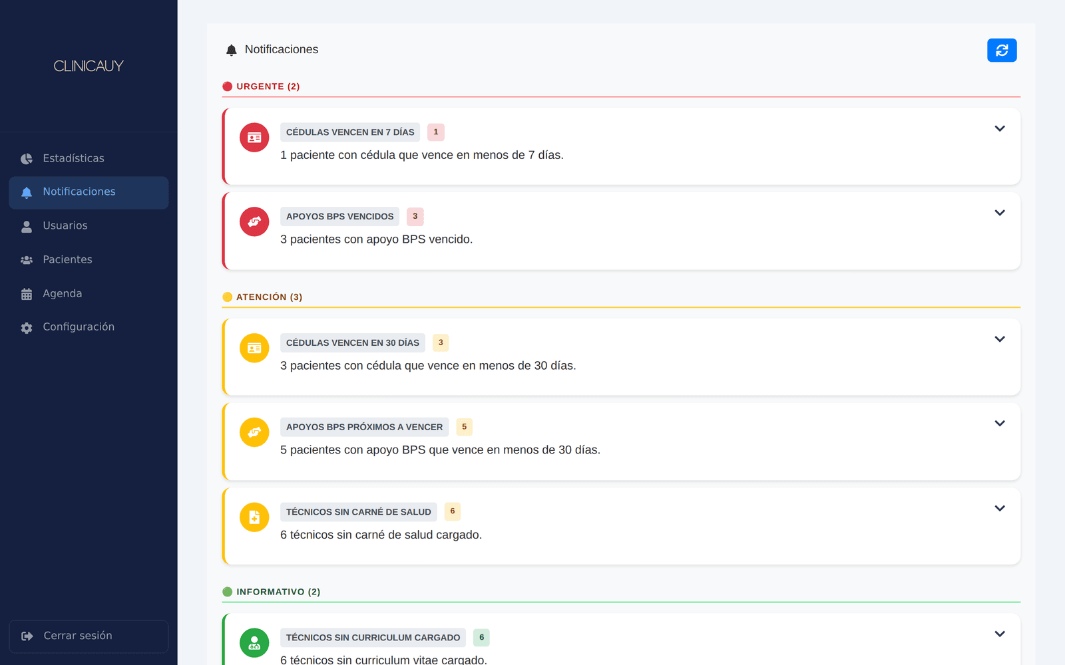Open Estadísticas in the sidebar

[89, 158]
